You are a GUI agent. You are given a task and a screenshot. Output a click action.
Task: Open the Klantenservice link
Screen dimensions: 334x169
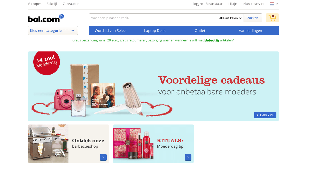(x=254, y=4)
